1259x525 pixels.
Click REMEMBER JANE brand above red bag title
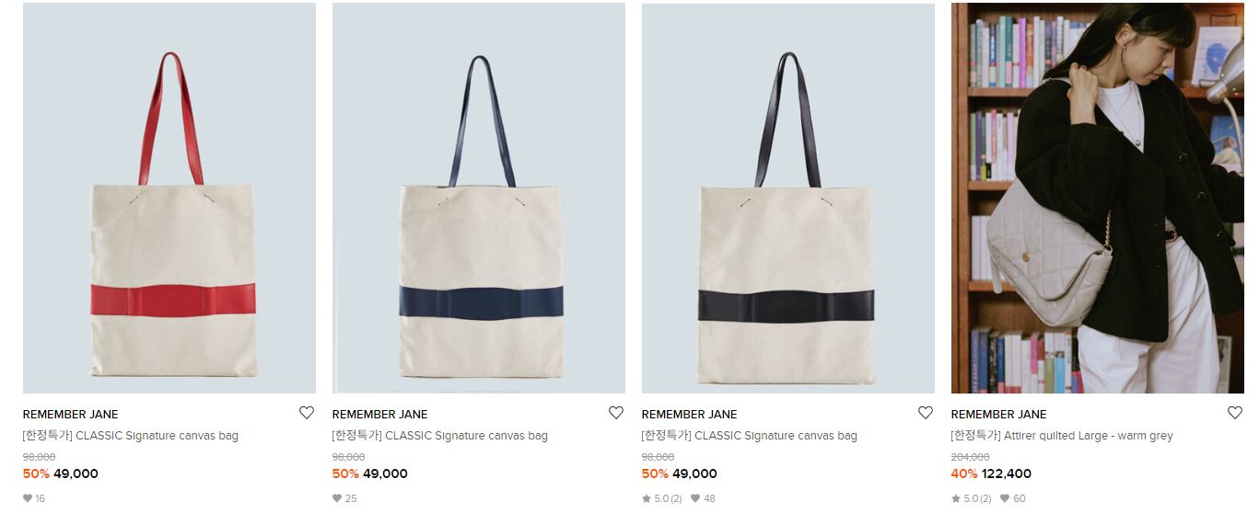pos(71,415)
